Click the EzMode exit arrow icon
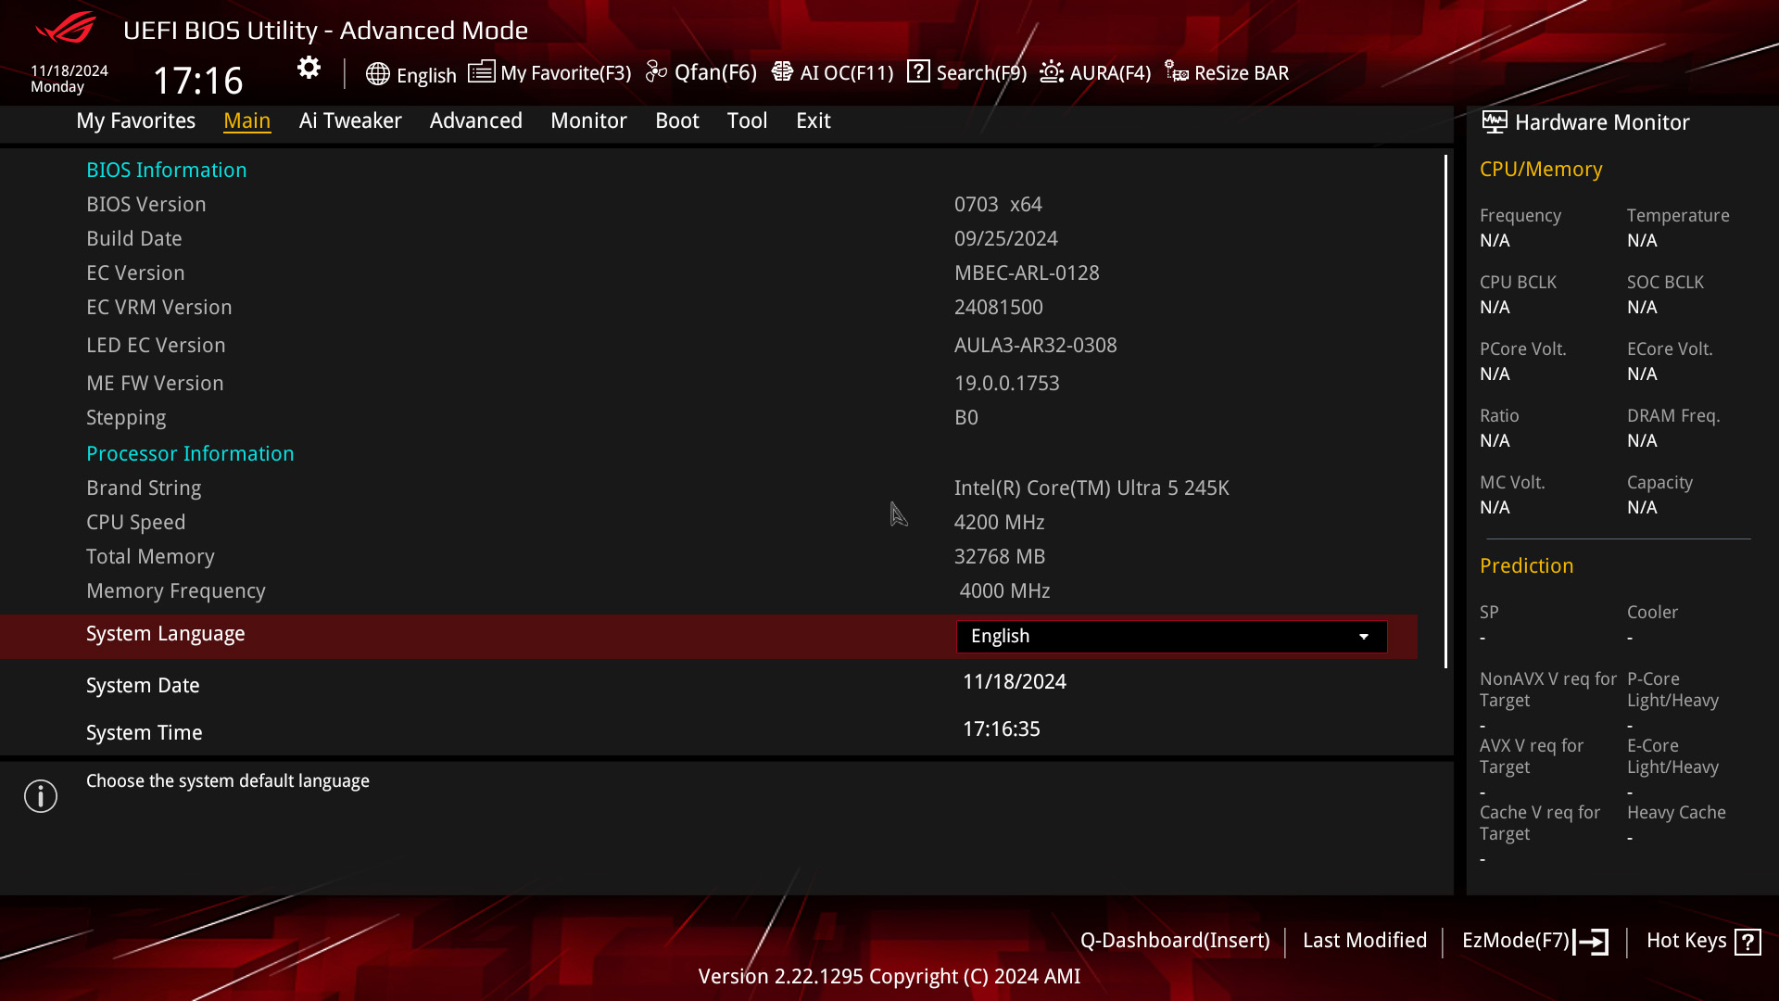Image resolution: width=1779 pixels, height=1001 pixels. click(x=1592, y=942)
